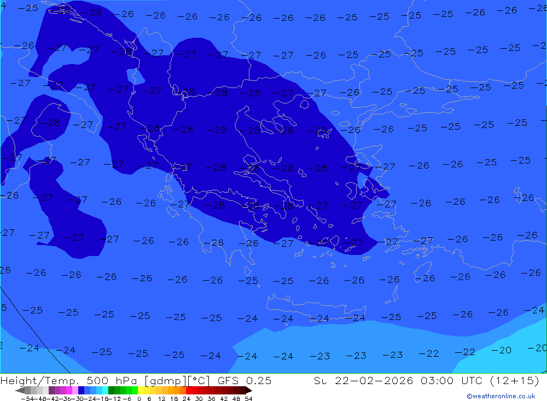
Task: Click the Height/Temp. 500 hPa title text
Action: [x=70, y=381]
